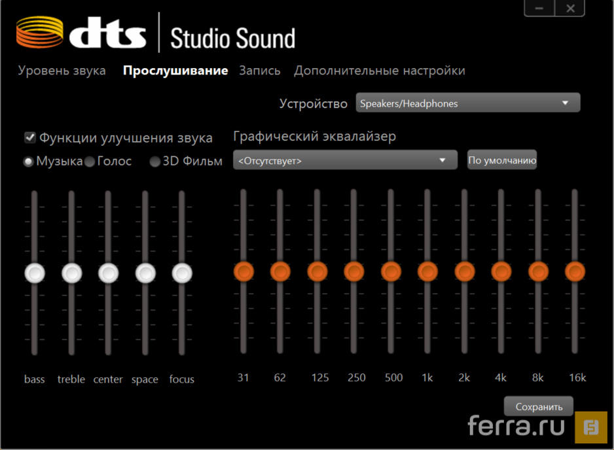Viewport: 614px width, 450px height.
Task: Click the 500 Hz equalizer knob
Action: 391,271
